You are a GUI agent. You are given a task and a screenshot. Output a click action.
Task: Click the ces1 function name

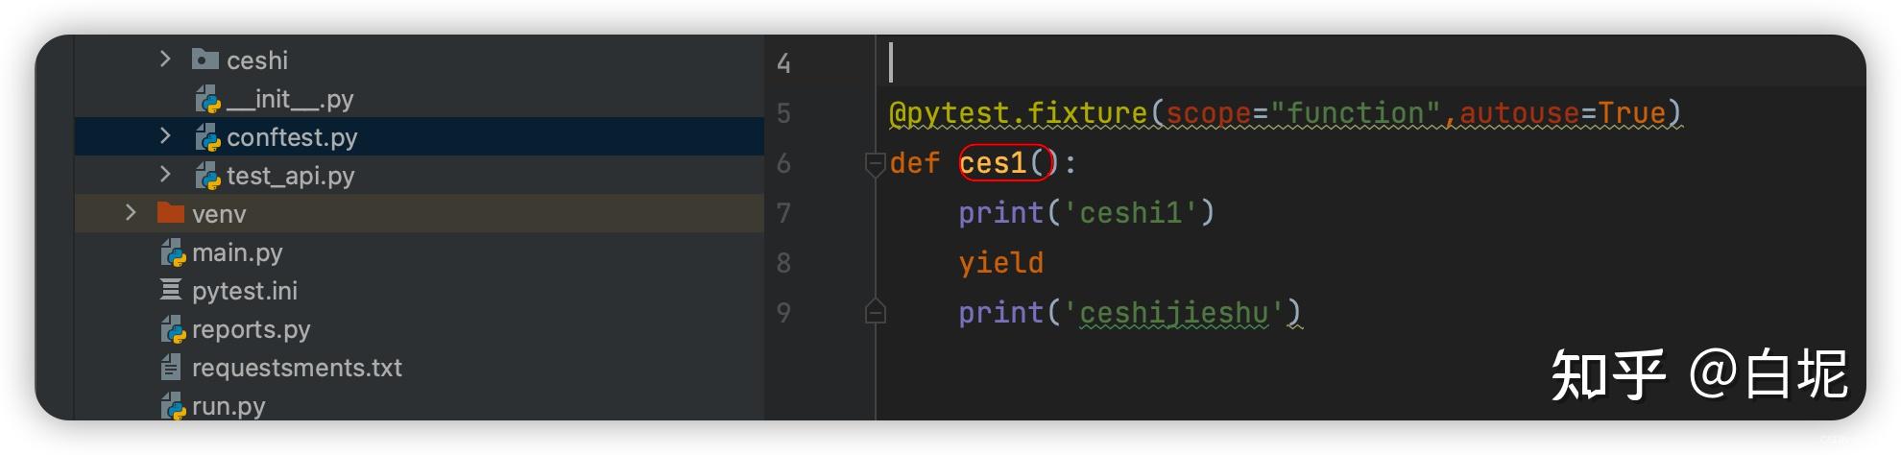point(993,163)
